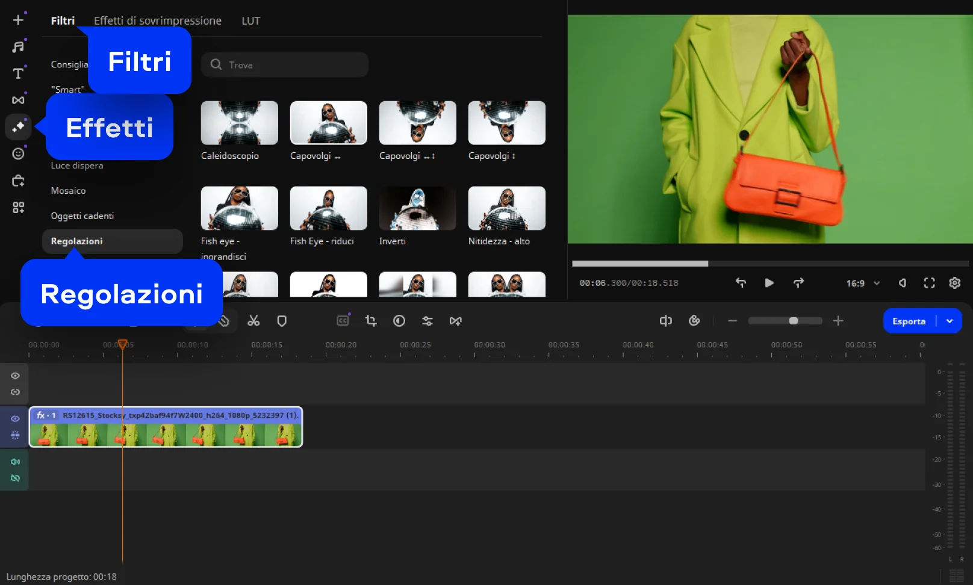Open the Stickers smiley icon panel
The image size is (973, 585).
click(18, 153)
